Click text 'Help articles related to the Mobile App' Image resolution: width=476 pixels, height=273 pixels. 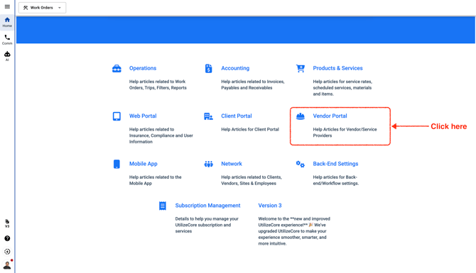click(155, 180)
